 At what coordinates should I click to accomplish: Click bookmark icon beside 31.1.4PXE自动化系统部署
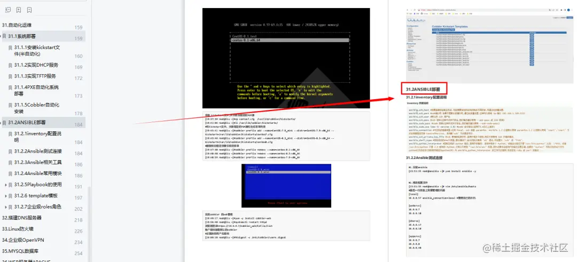pyautogui.click(x=10, y=88)
